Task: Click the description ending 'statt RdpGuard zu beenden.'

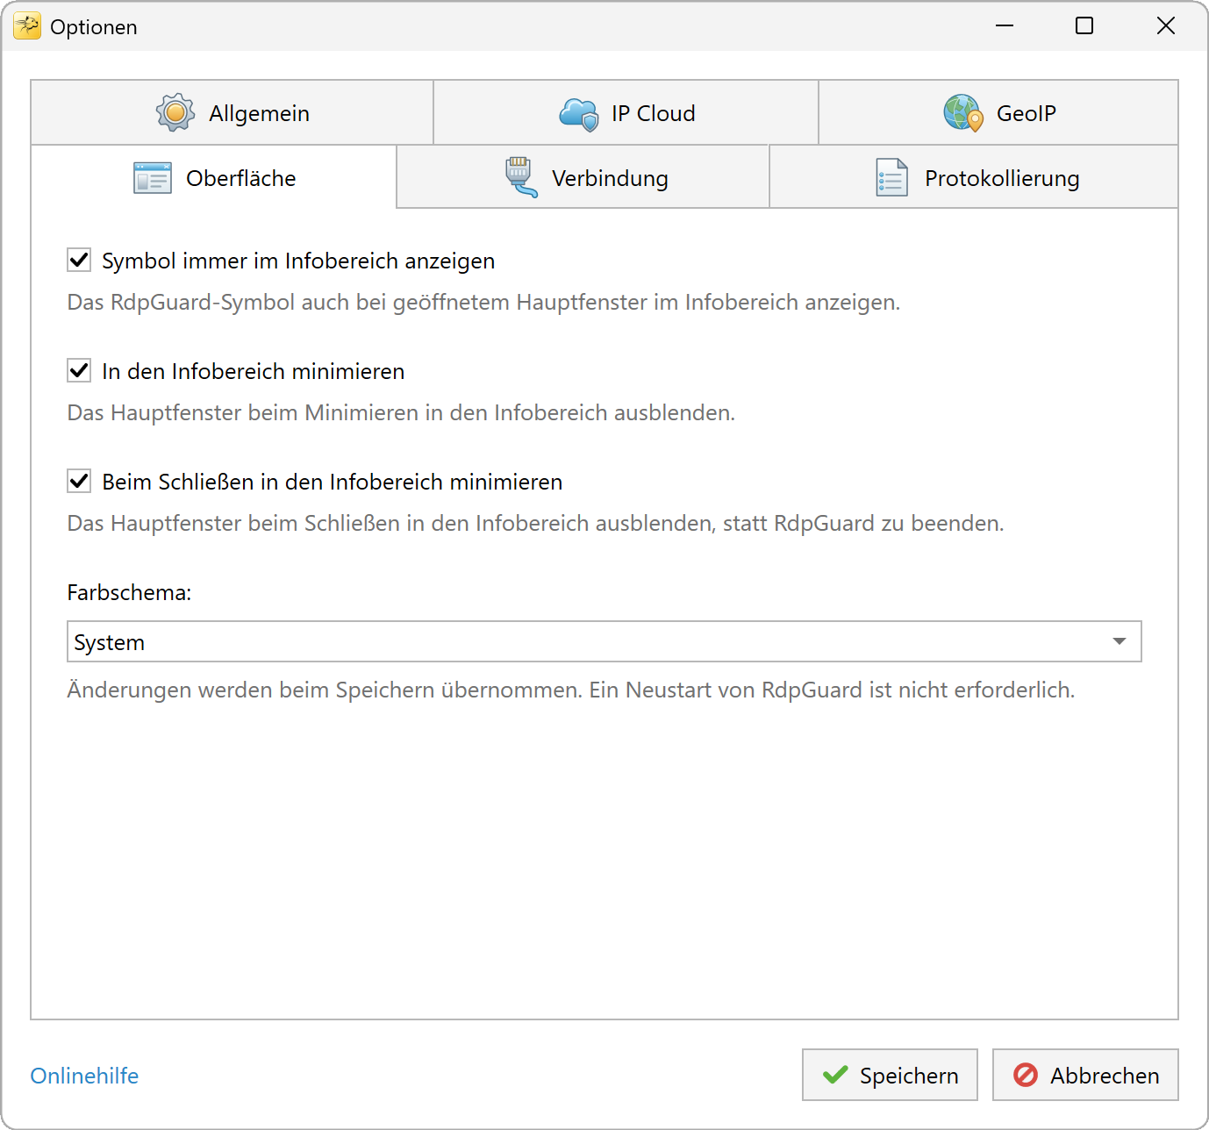Action: click(x=535, y=523)
